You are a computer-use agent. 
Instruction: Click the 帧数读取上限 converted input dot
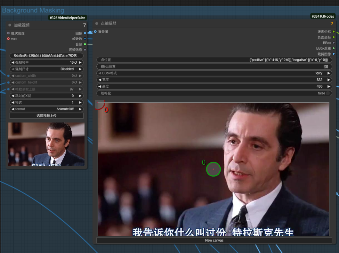(8, 89)
